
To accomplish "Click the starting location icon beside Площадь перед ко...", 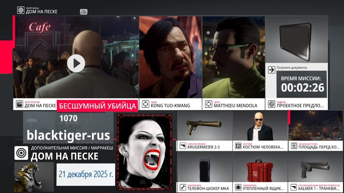I will [x=294, y=146].
